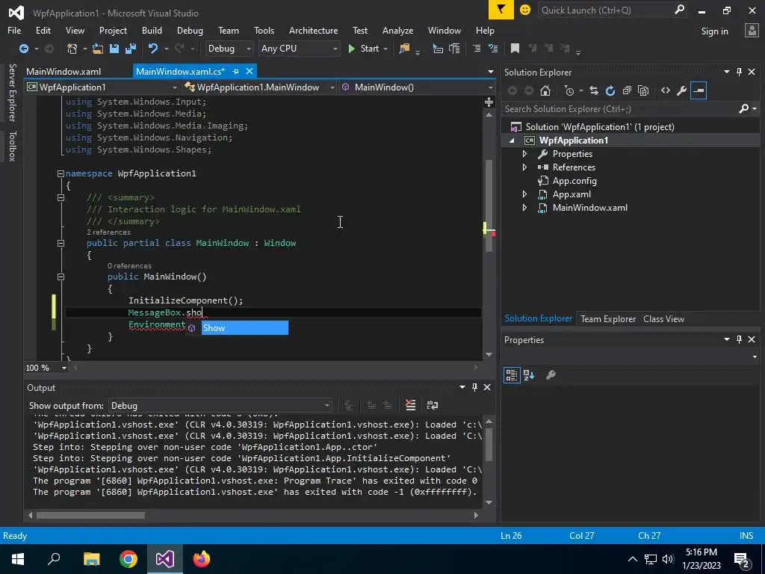Open the Show output from dropdown
The height and width of the screenshot is (574, 765).
221,406
